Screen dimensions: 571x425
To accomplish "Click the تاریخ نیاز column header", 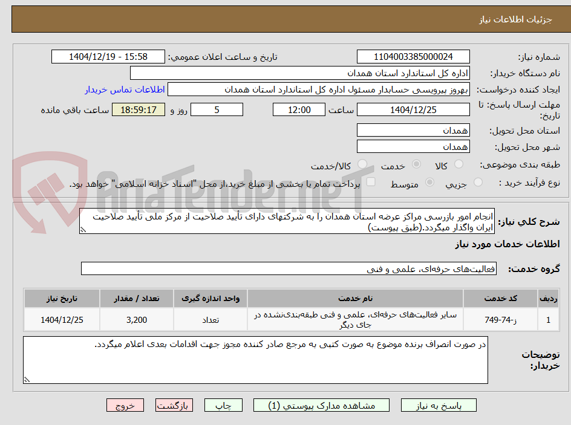I will pos(62,299).
